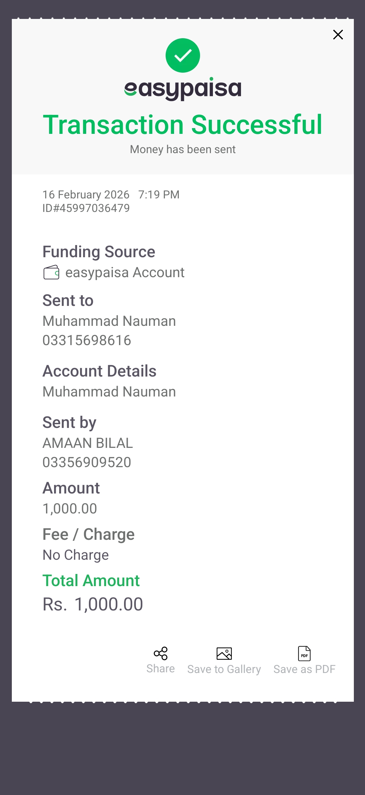Tap the Transaction Successful heading

click(182, 125)
